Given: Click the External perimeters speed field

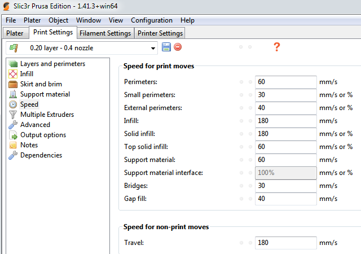Looking at the screenshot, I should point(285,108).
